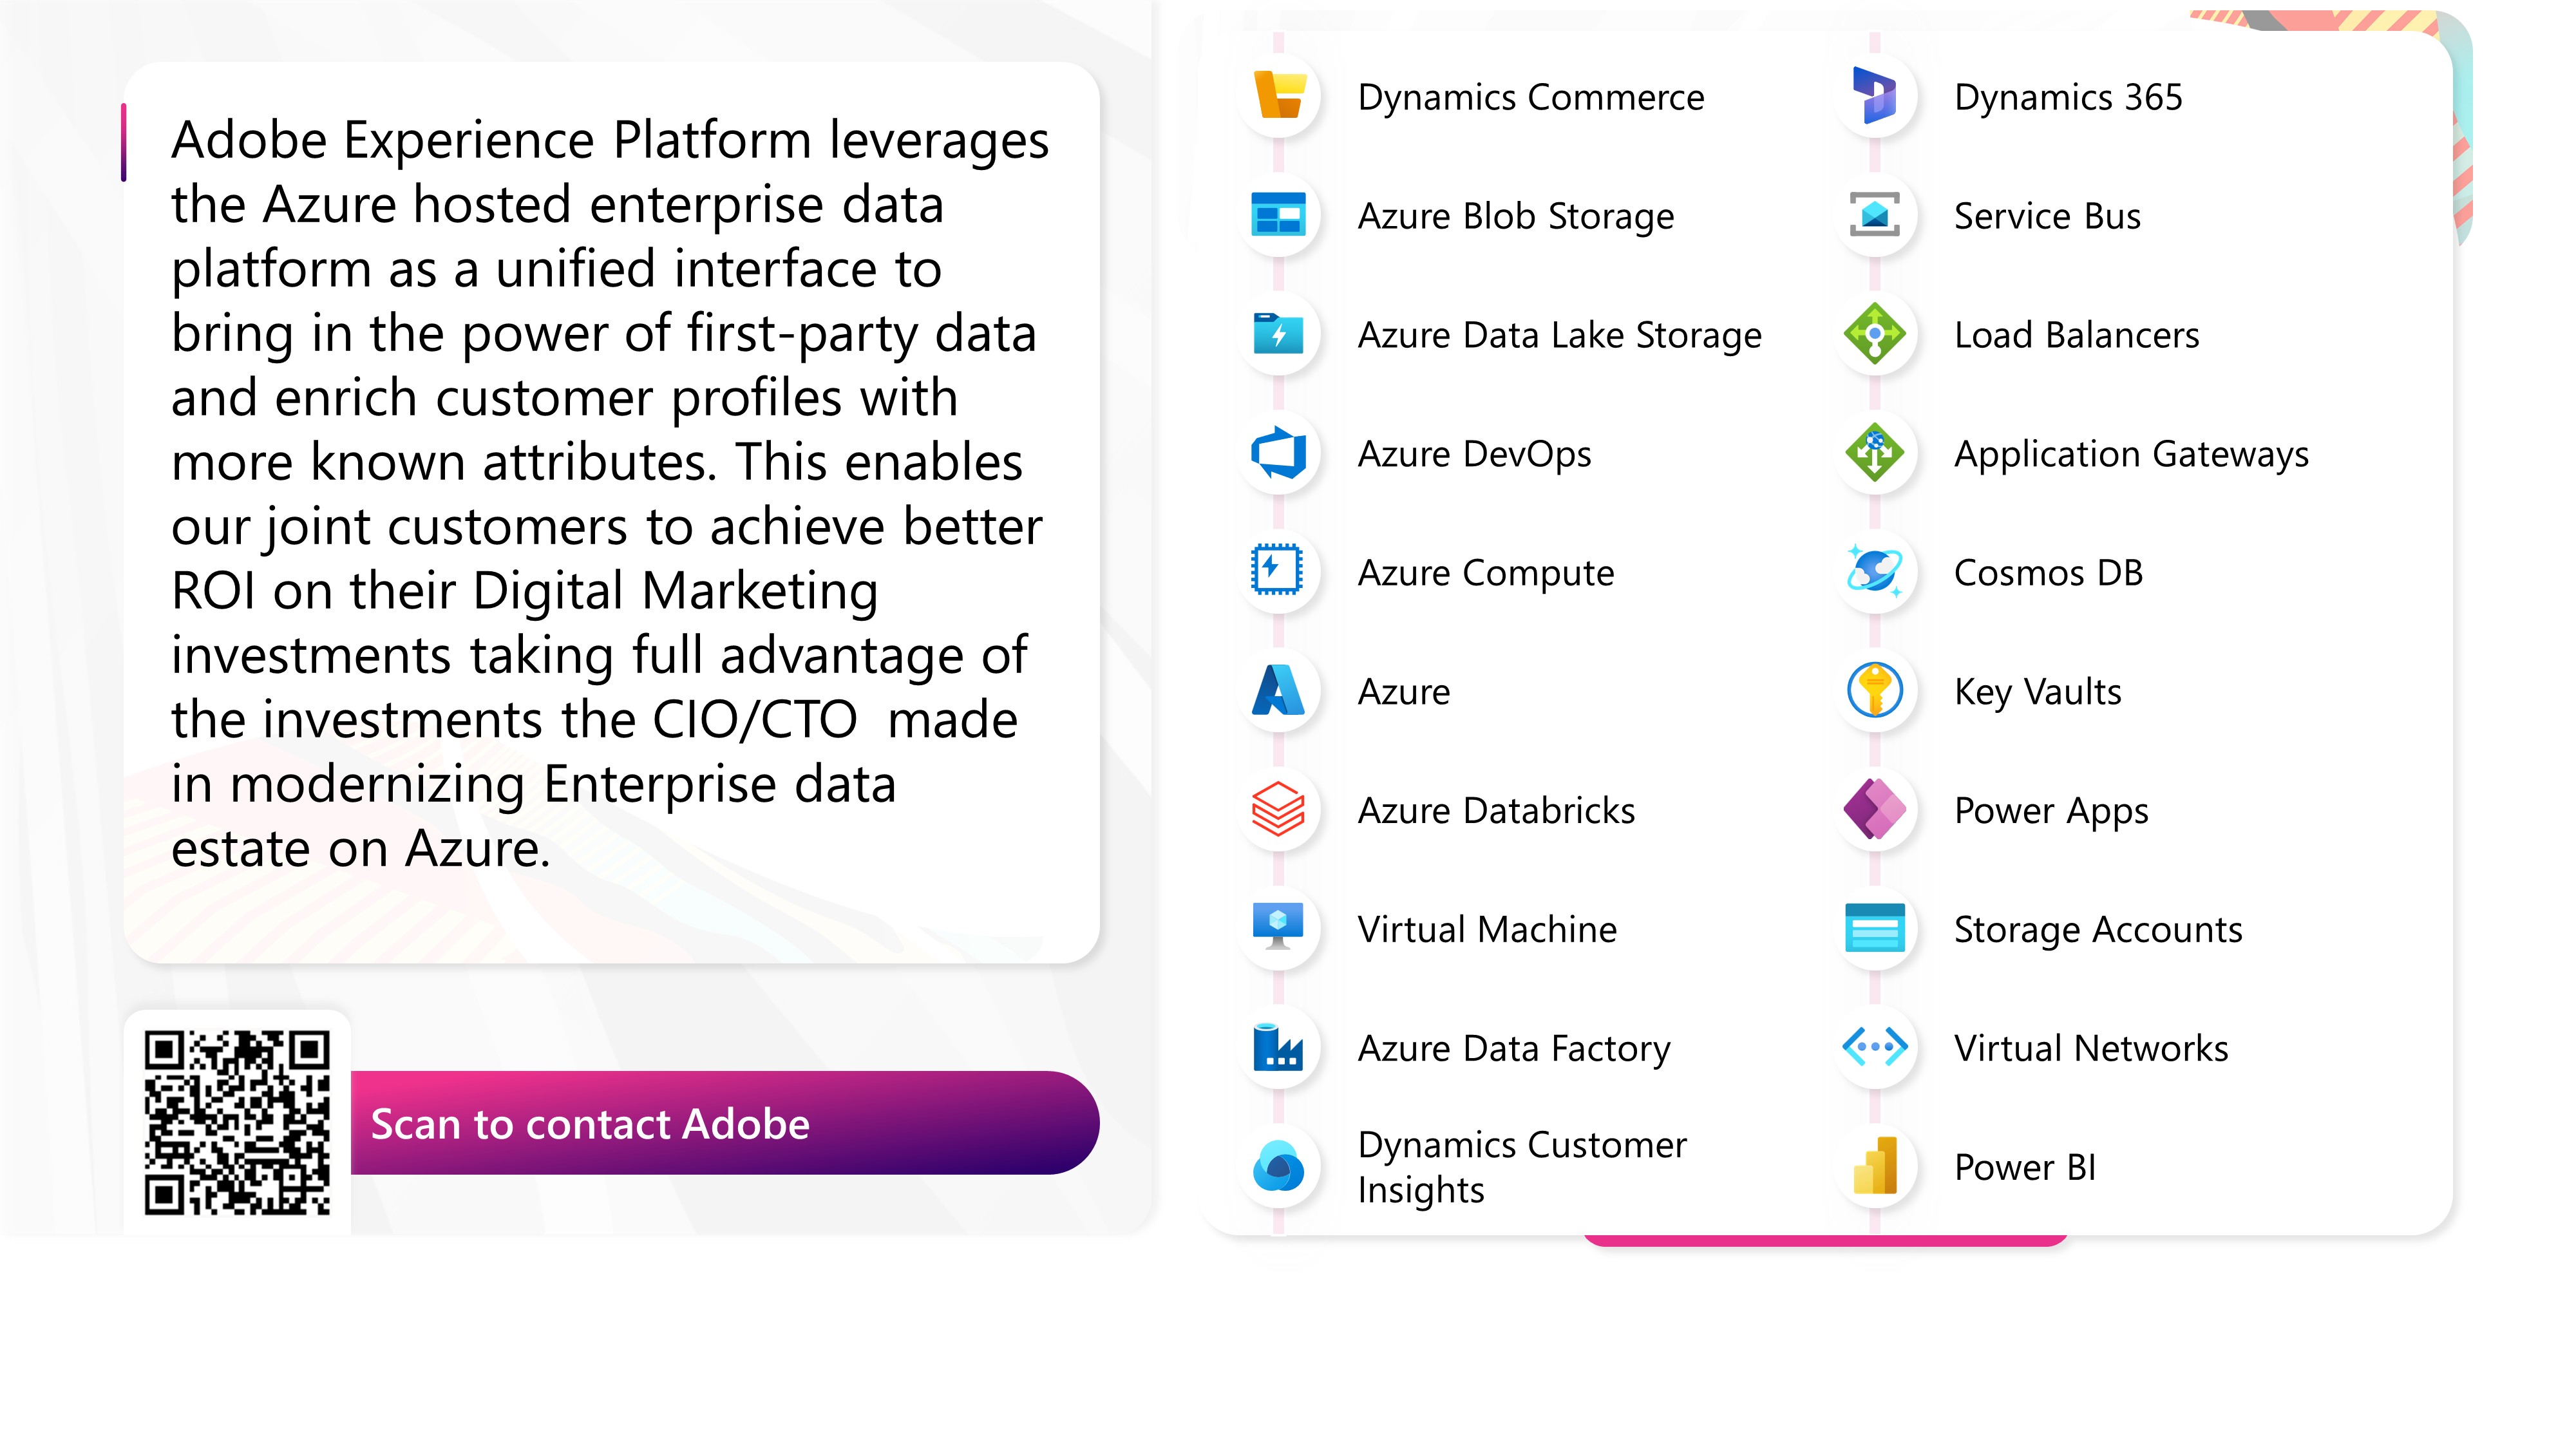Click the Storage Accounts label

click(2098, 930)
